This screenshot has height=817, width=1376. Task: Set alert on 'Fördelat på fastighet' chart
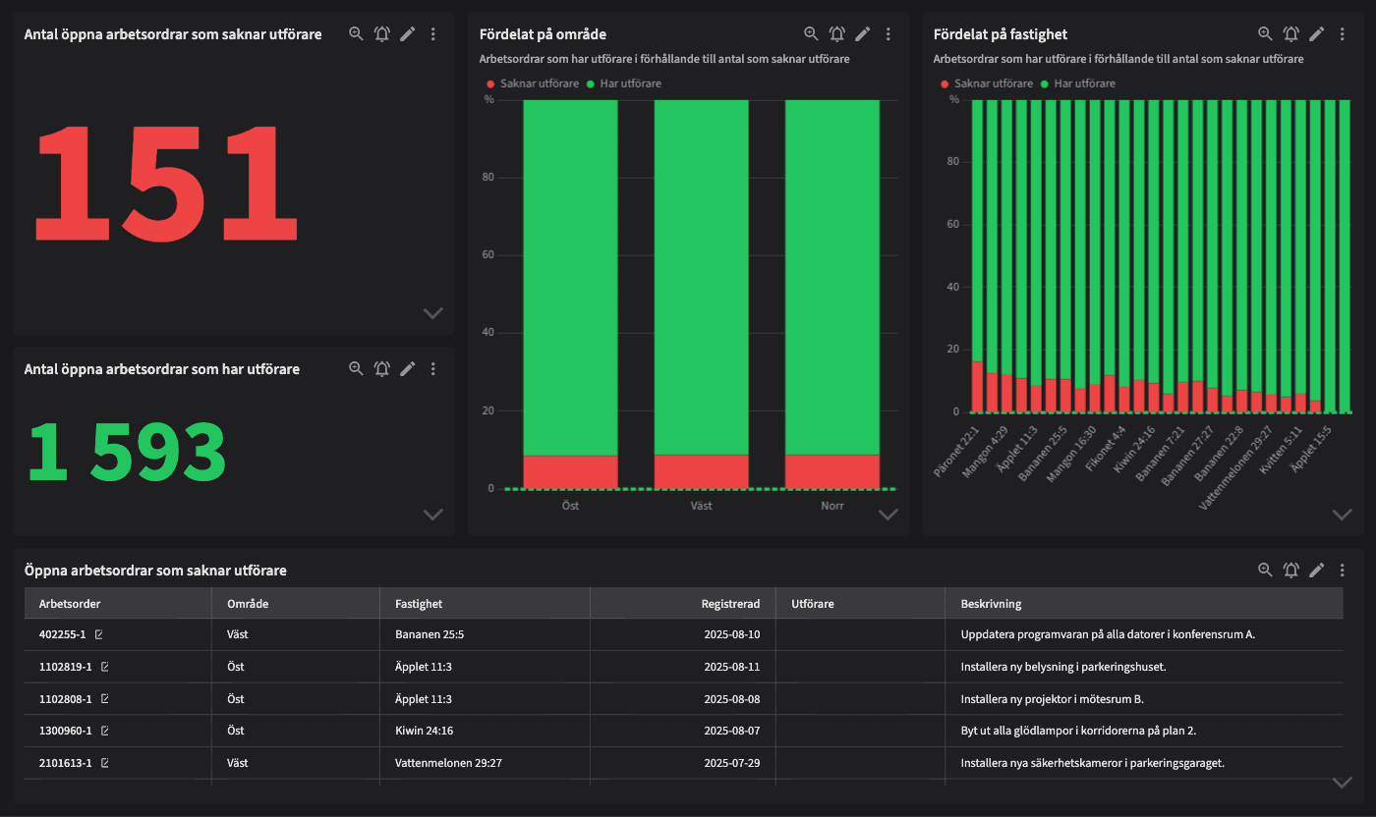[1290, 33]
